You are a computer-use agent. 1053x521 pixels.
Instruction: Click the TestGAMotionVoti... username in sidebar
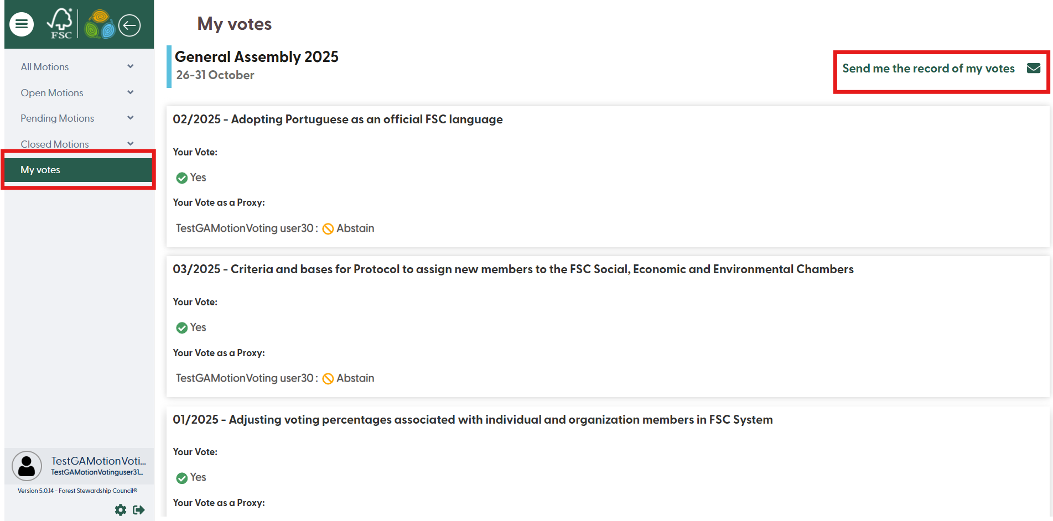[98, 461]
